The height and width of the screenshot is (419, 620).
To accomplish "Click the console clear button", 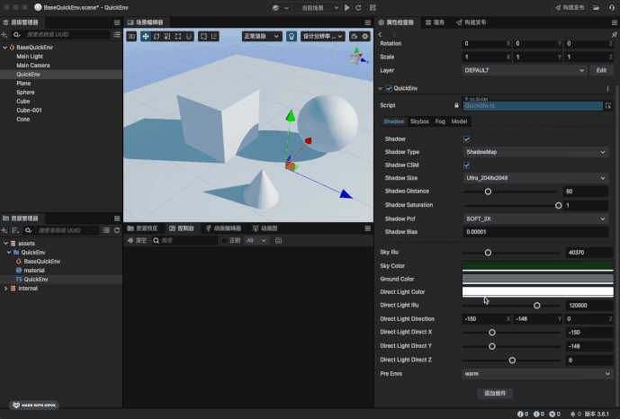I will [137, 240].
